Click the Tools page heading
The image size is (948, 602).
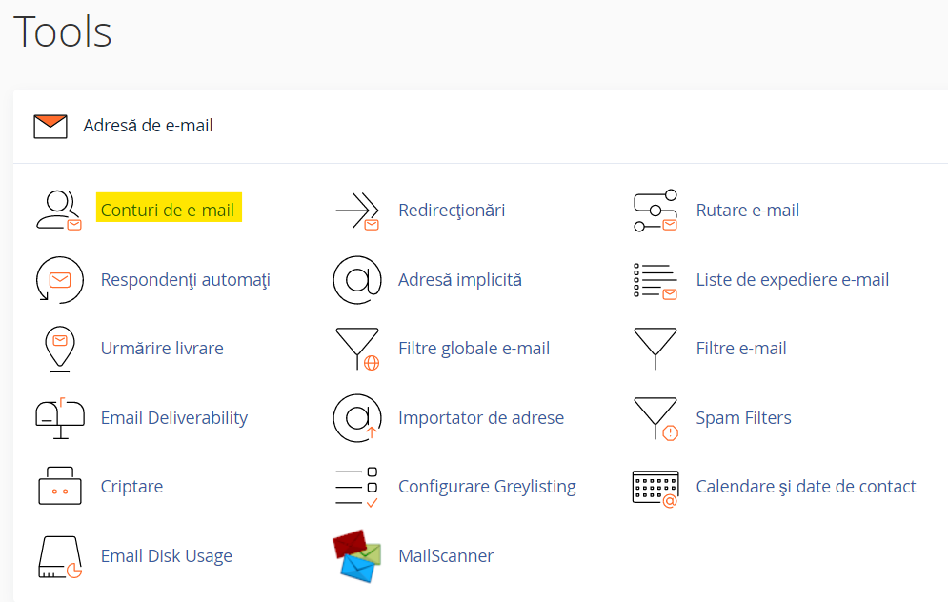pos(63,32)
